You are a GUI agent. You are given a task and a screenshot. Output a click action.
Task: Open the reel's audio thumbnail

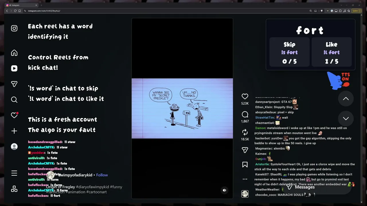[245, 194]
